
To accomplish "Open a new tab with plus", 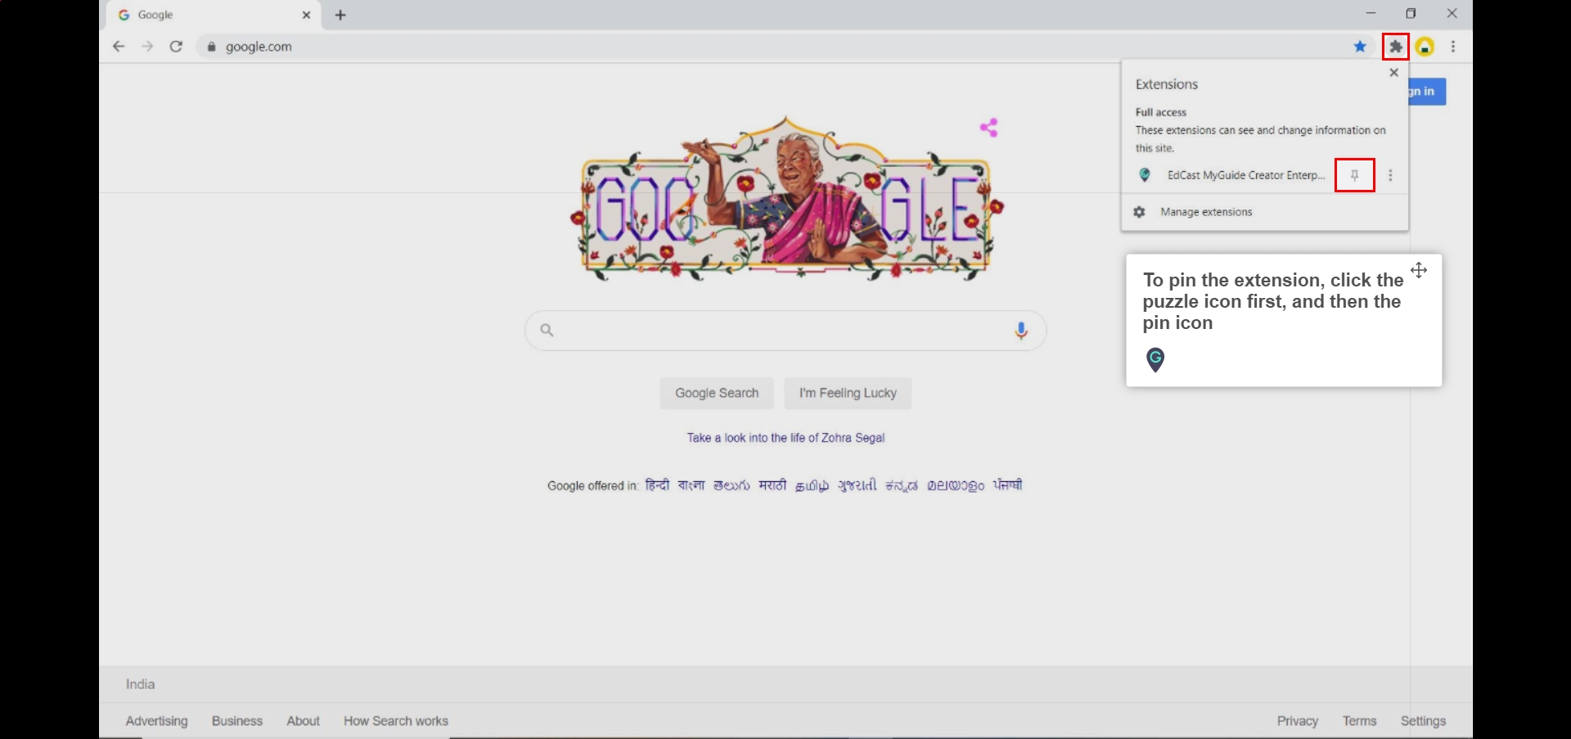I will (340, 15).
